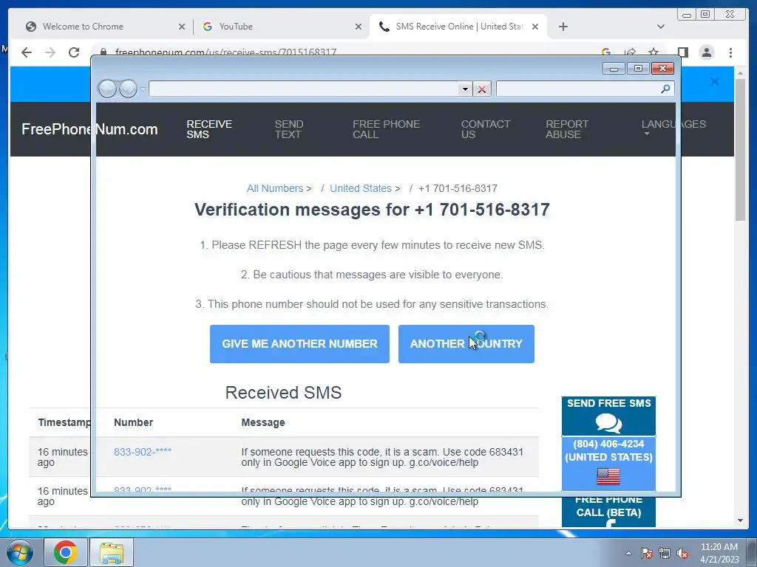Go back with Chrome's back arrow
The width and height of the screenshot is (757, 567).
(x=27, y=52)
